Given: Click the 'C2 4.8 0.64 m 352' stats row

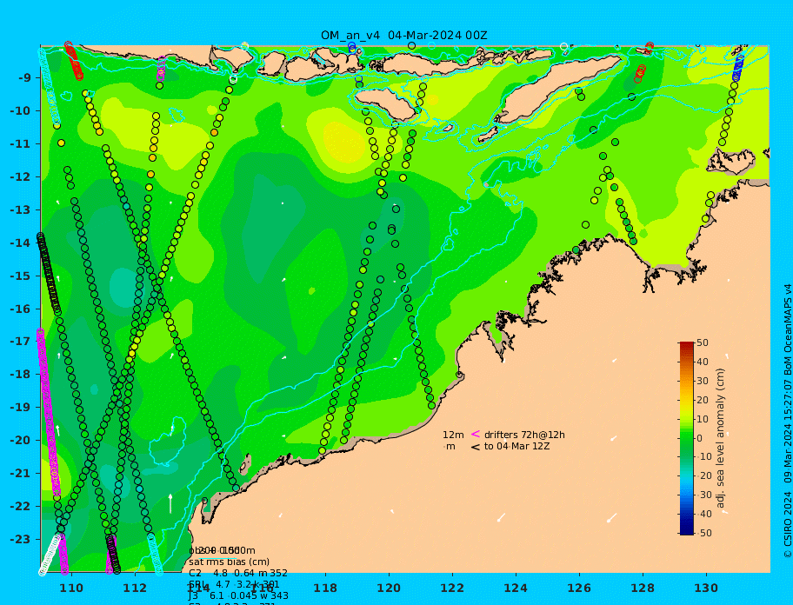Looking at the screenshot, I should click(x=238, y=573).
